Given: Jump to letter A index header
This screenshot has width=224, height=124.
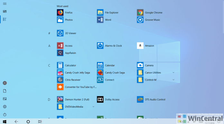Looking at the screenshot, I should 49,46.
